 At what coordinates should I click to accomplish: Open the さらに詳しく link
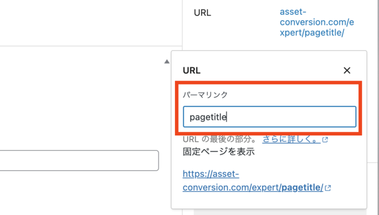pos(291,139)
